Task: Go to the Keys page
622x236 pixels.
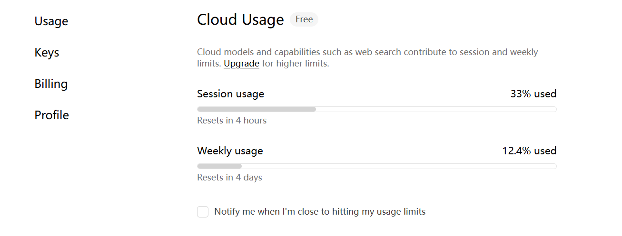Action: click(47, 53)
